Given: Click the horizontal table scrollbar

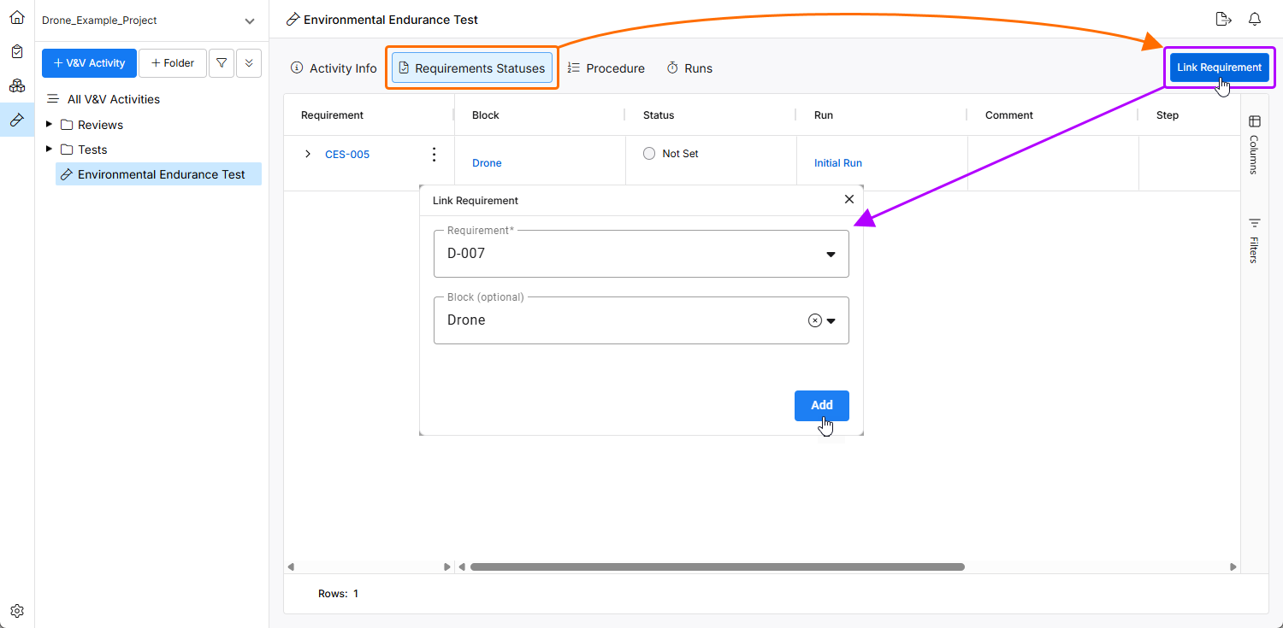Looking at the screenshot, I should (717, 566).
